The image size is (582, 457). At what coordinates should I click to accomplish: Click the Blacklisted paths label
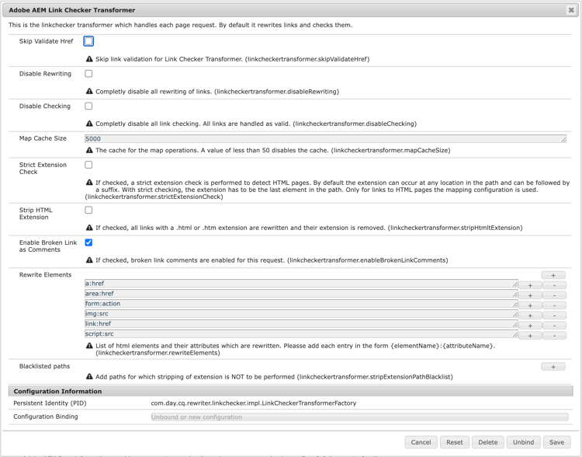pyautogui.click(x=44, y=366)
